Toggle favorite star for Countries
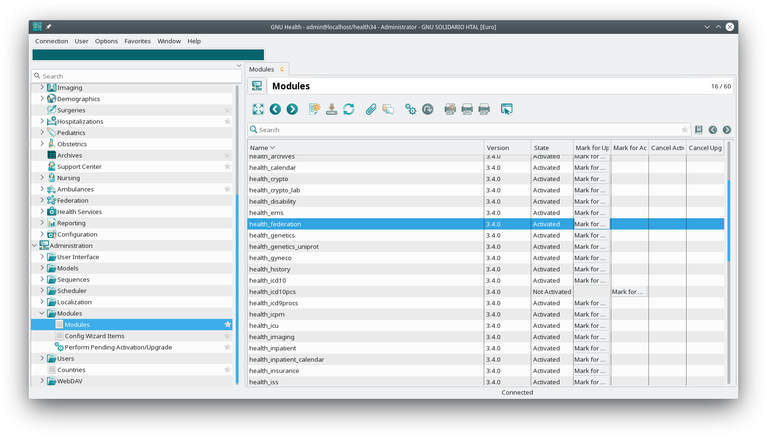Viewport: 767px width, 436px height. click(228, 370)
